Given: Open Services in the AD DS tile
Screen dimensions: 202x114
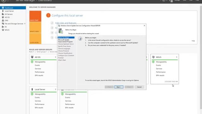Looking at the screenshot, I should [x=38, y=69].
